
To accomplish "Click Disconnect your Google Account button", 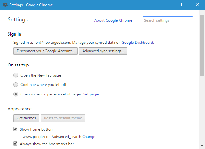I will click(x=45, y=51).
